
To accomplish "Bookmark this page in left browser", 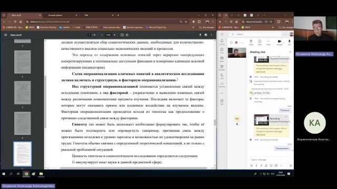I will [x=186, y=22].
